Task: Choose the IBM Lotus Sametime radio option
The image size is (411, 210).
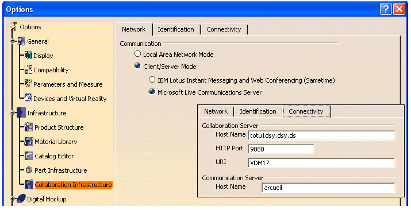Action: coord(152,80)
